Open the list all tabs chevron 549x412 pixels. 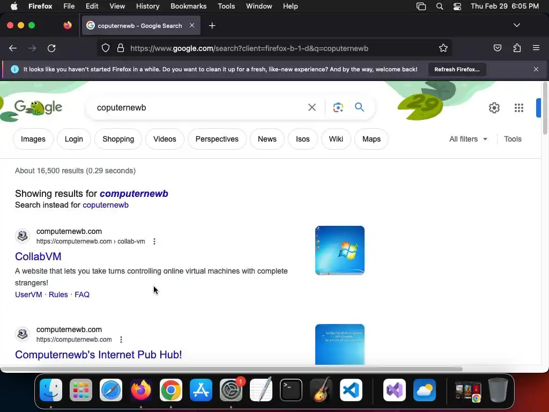coord(517,25)
